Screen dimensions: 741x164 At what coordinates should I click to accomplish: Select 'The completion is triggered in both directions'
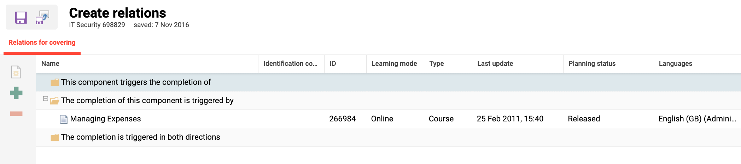pos(140,137)
